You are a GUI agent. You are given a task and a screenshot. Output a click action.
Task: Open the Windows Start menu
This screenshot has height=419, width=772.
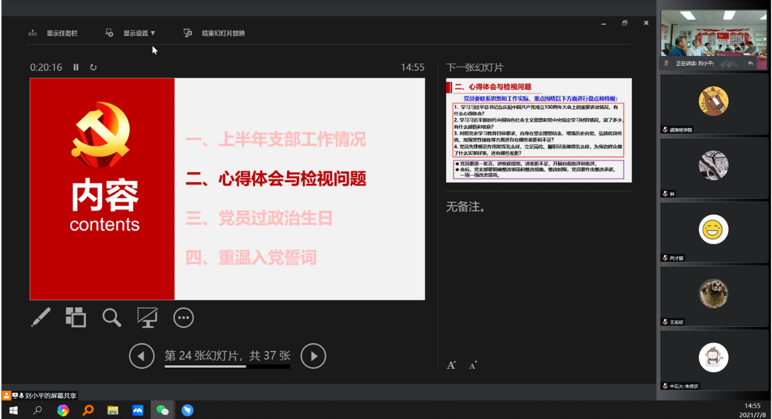click(13, 410)
